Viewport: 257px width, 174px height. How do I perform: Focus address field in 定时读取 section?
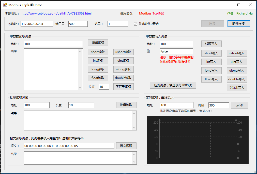click(x=176, y=105)
